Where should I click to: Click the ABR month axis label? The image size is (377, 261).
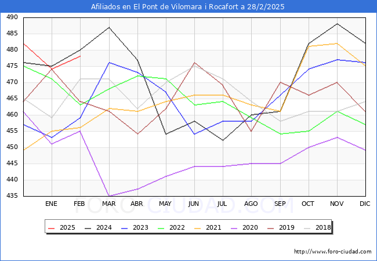click(x=137, y=204)
